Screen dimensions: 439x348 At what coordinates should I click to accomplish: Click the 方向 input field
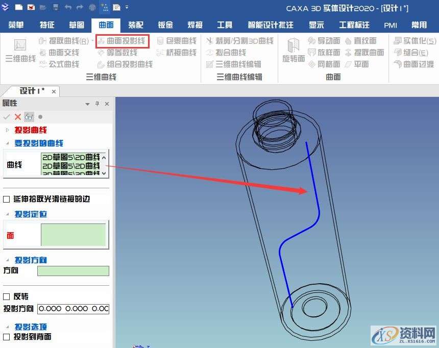pyautogui.click(x=72, y=271)
